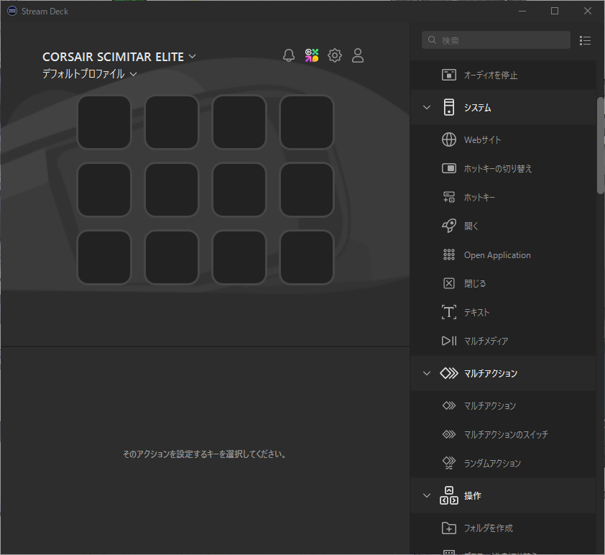
Task: Select the マルチアクション sub-item icon
Action: [x=449, y=405]
